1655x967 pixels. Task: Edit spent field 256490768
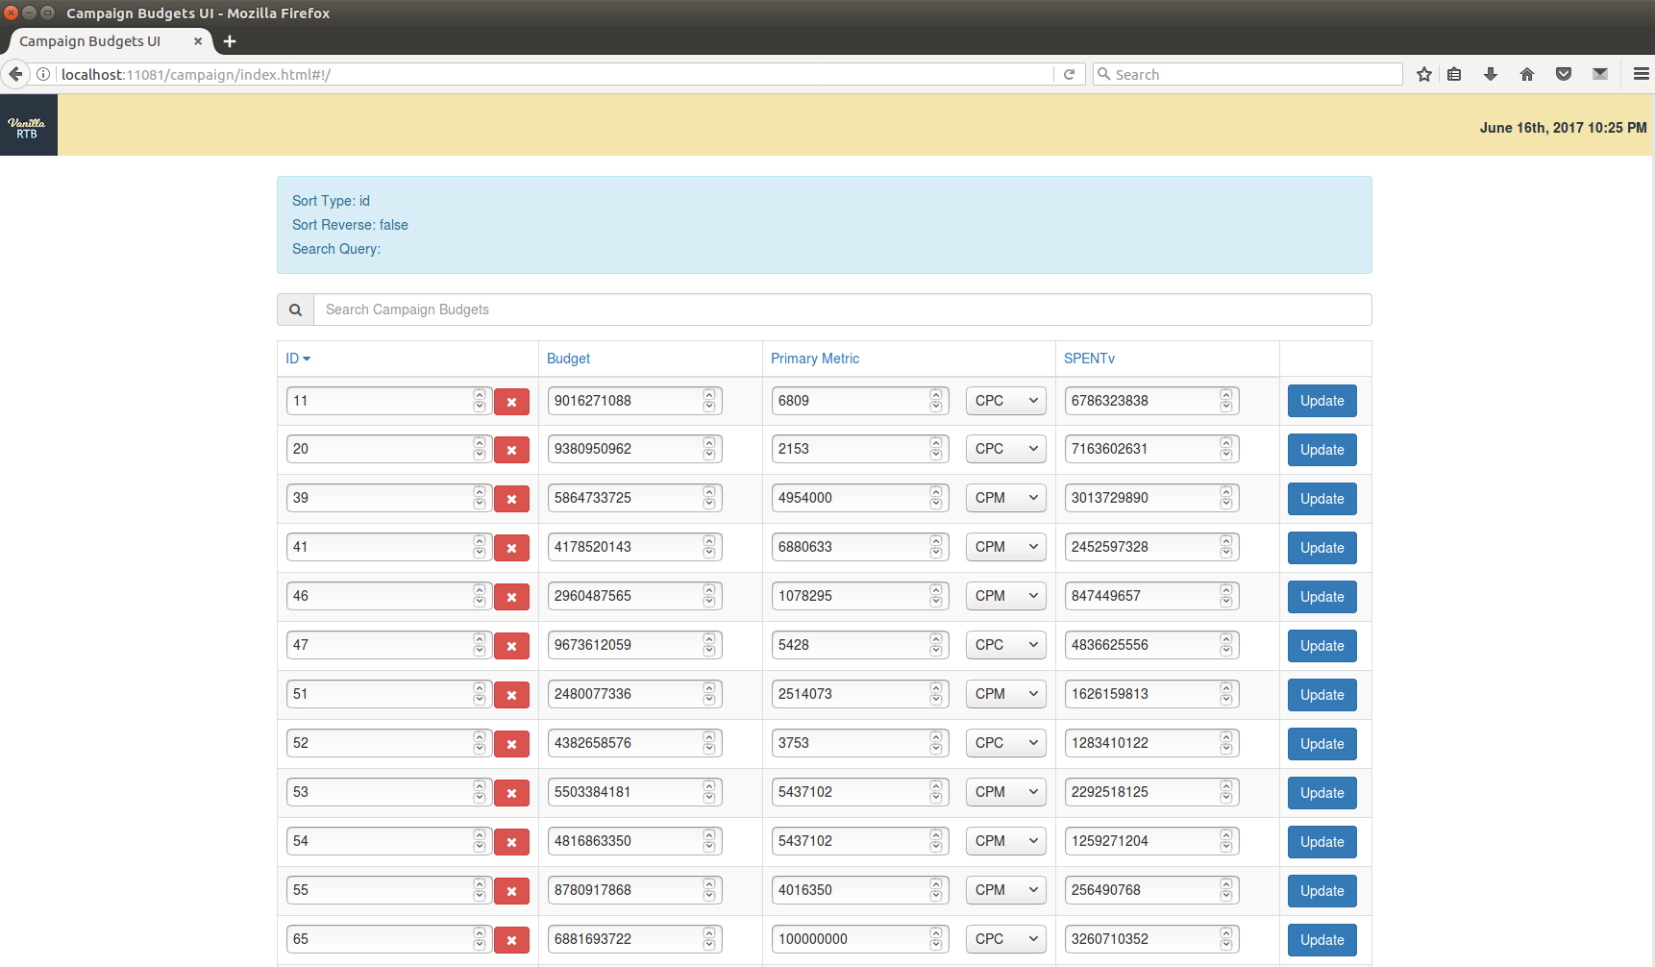click(x=1151, y=890)
